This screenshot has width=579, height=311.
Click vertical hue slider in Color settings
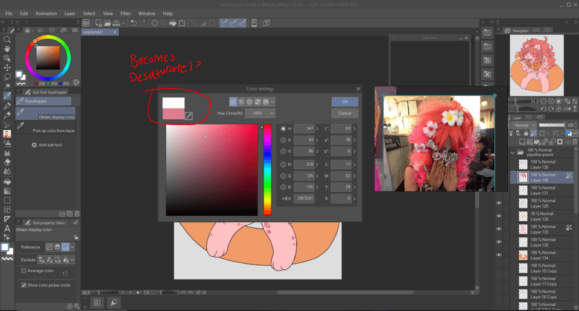point(267,170)
